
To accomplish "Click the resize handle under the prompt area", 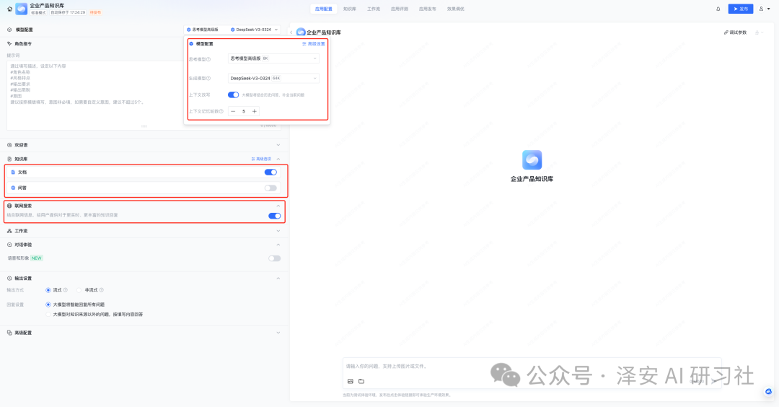I will pos(144,126).
